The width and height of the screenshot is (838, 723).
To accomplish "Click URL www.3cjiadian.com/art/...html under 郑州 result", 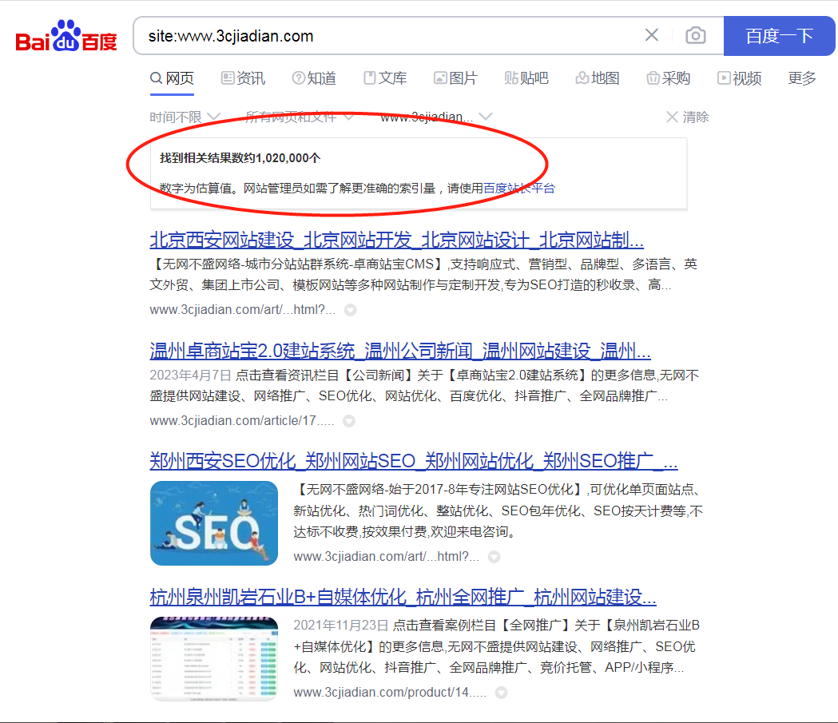I will coord(387,557).
